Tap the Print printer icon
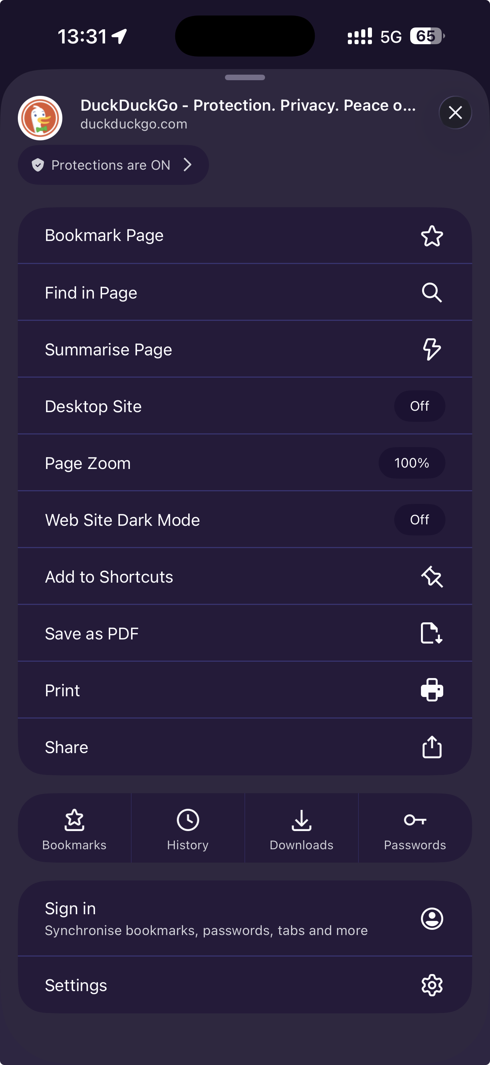 pyautogui.click(x=432, y=690)
